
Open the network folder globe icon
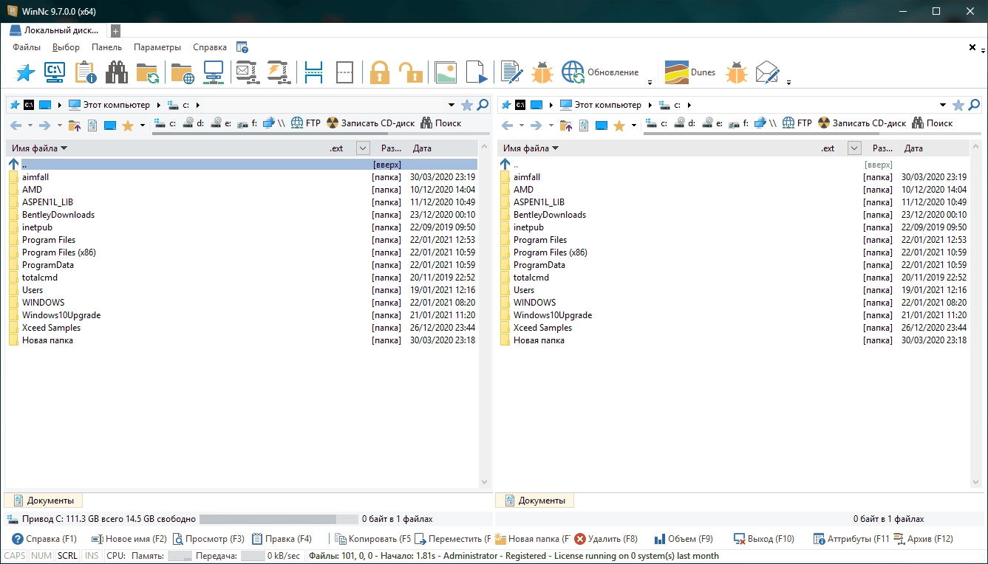pos(183,72)
